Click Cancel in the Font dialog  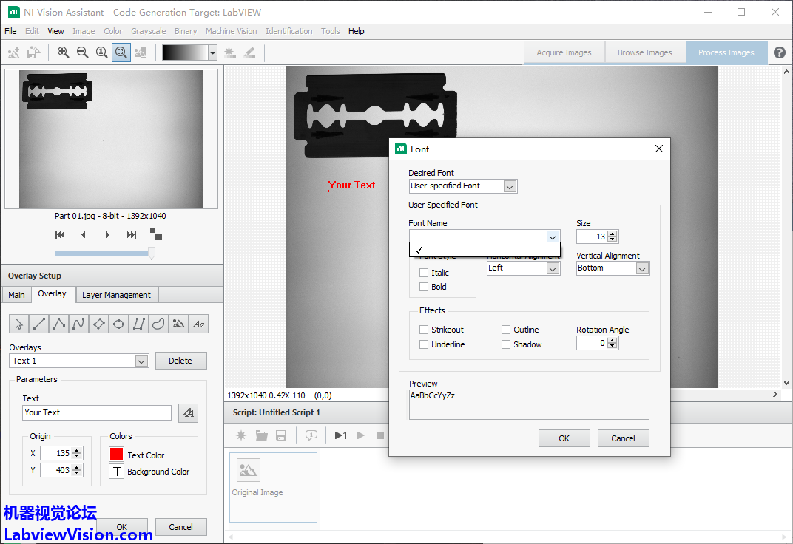point(623,438)
